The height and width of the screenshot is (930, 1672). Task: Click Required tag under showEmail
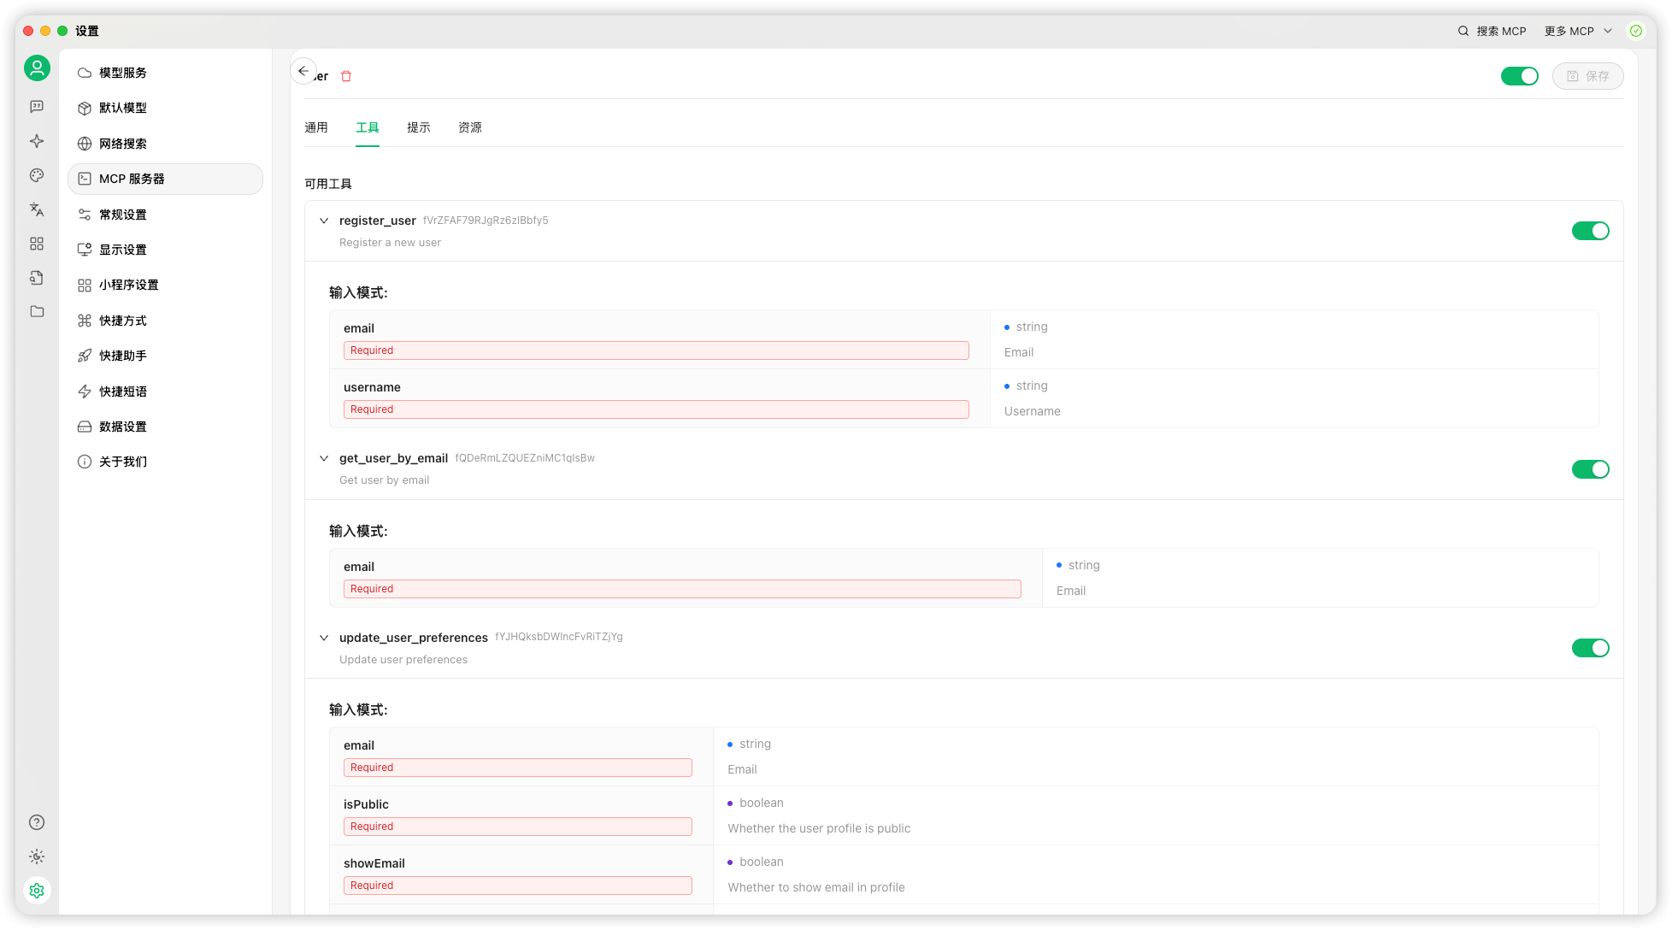click(518, 886)
